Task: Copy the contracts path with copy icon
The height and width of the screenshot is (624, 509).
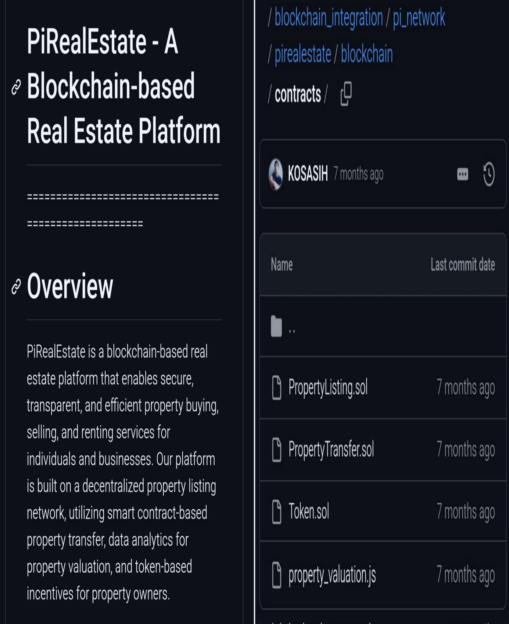Action: coord(346,94)
